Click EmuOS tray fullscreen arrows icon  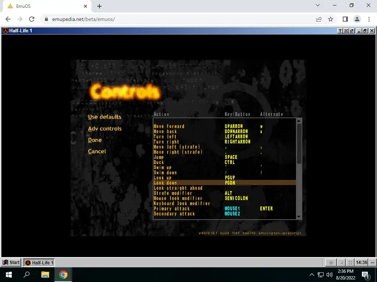350,263
